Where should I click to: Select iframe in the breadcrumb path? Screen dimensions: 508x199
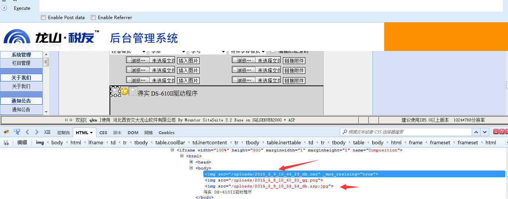point(96,142)
